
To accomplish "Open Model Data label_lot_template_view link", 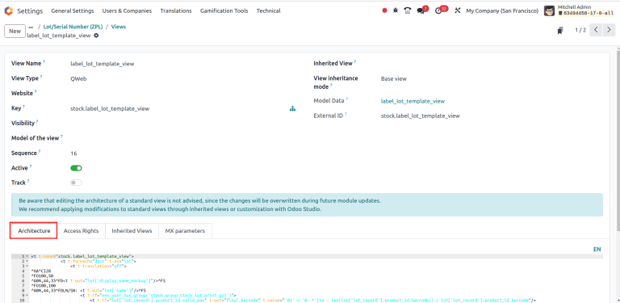I will [x=413, y=101].
